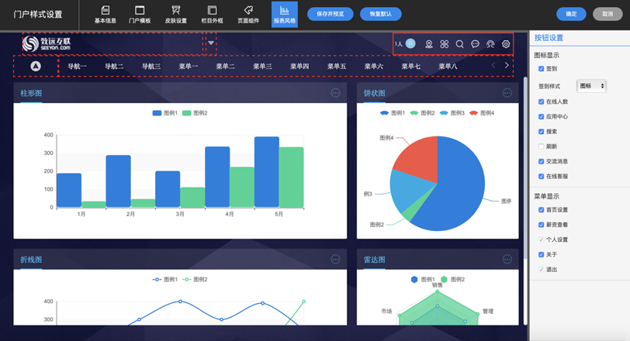Open the more options icon on 柱形图 panel
The width and height of the screenshot is (630, 341).
[335, 93]
